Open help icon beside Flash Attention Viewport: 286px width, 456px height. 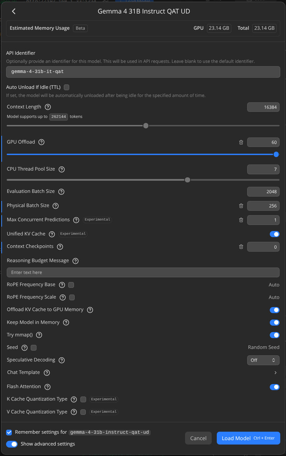[x=48, y=387]
